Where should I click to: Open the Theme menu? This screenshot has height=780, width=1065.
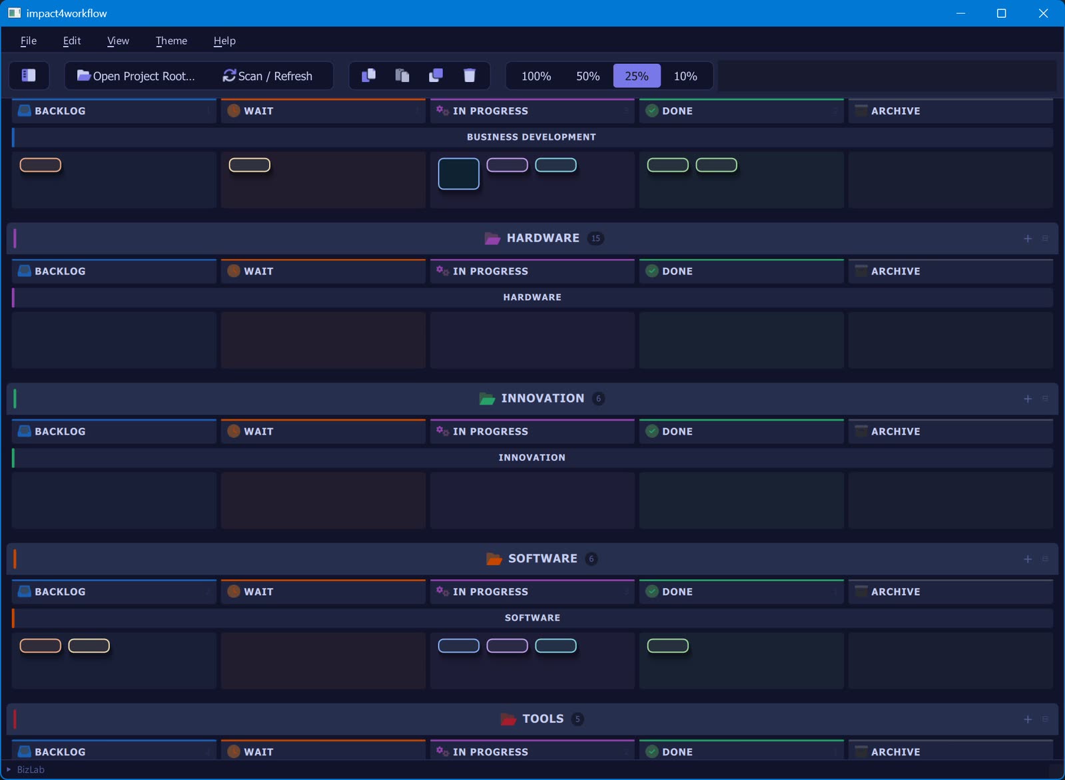click(171, 41)
